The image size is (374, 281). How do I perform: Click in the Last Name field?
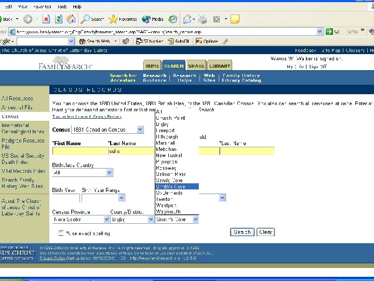tap(131, 151)
